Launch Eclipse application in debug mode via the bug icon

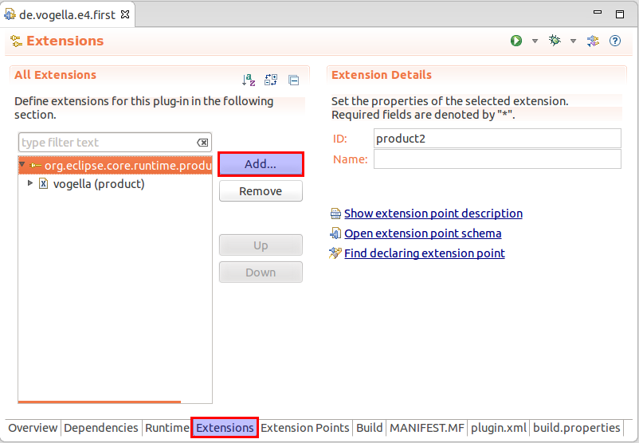pyautogui.click(x=555, y=41)
